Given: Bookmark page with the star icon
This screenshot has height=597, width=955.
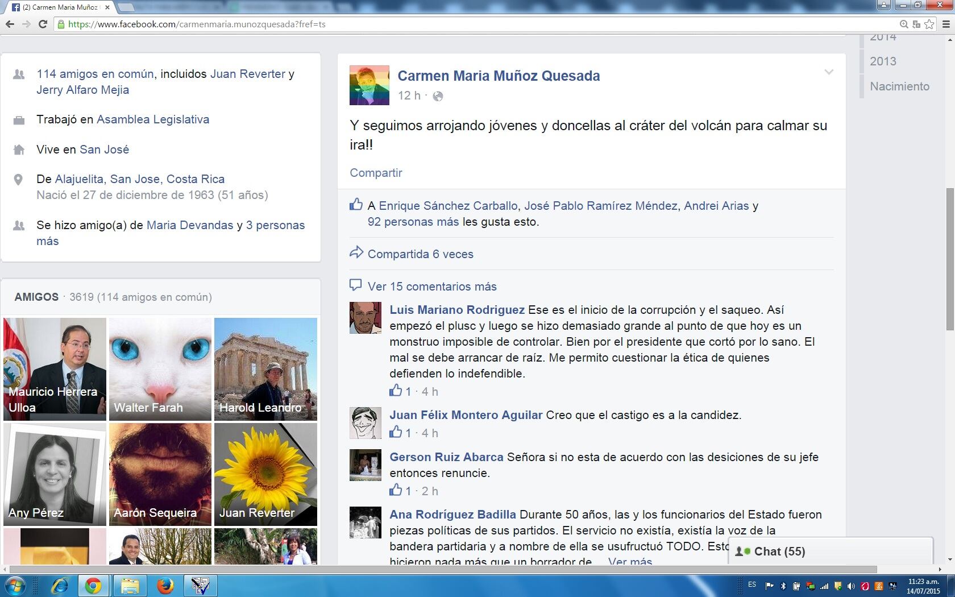Looking at the screenshot, I should coord(929,24).
